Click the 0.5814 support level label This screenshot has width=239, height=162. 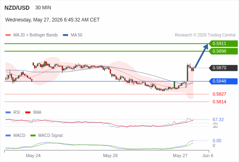(219, 102)
